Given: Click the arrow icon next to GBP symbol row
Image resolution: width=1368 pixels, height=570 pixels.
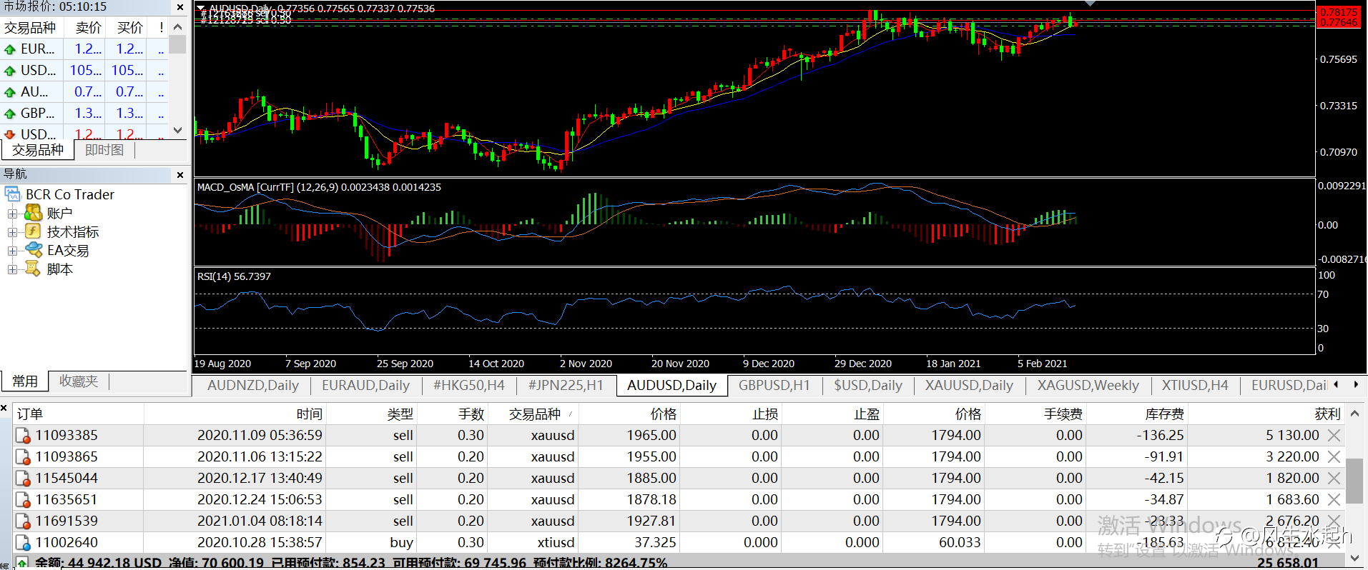Looking at the screenshot, I should coord(10,114).
